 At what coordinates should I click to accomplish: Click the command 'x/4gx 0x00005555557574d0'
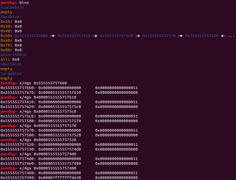(48, 154)
